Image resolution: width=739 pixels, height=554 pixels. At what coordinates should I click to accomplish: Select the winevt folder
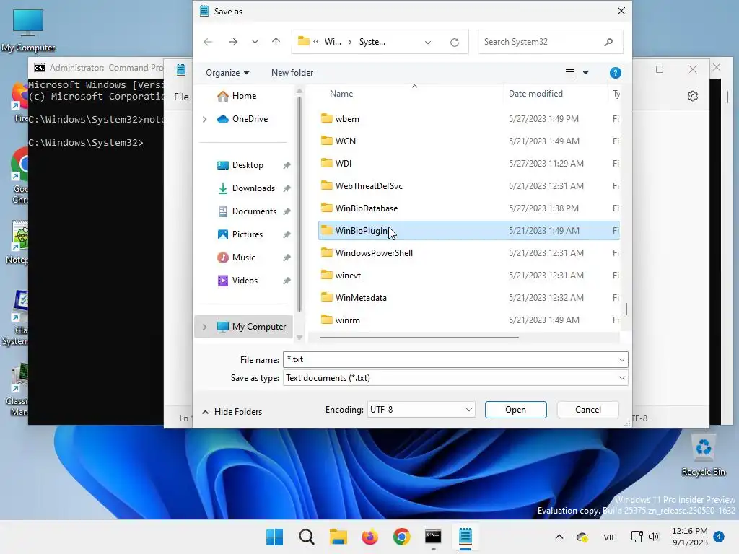[x=468, y=275]
